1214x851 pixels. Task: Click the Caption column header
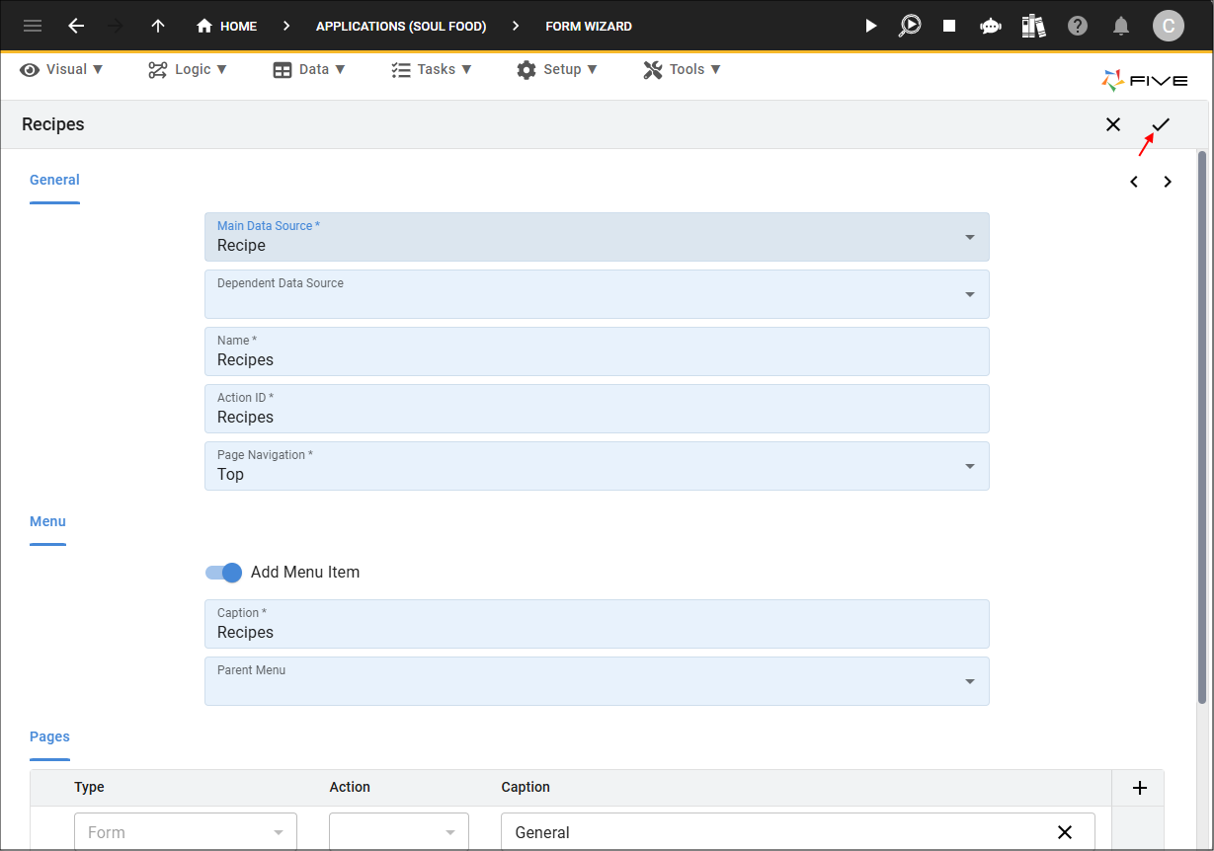(526, 787)
